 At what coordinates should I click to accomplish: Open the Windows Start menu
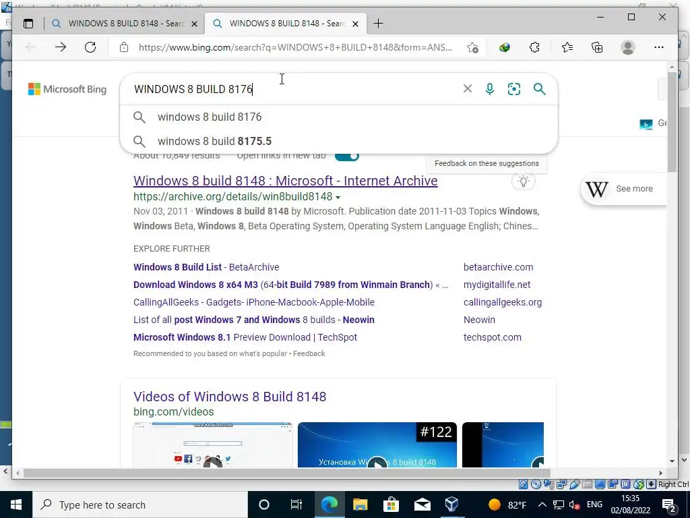click(x=16, y=505)
